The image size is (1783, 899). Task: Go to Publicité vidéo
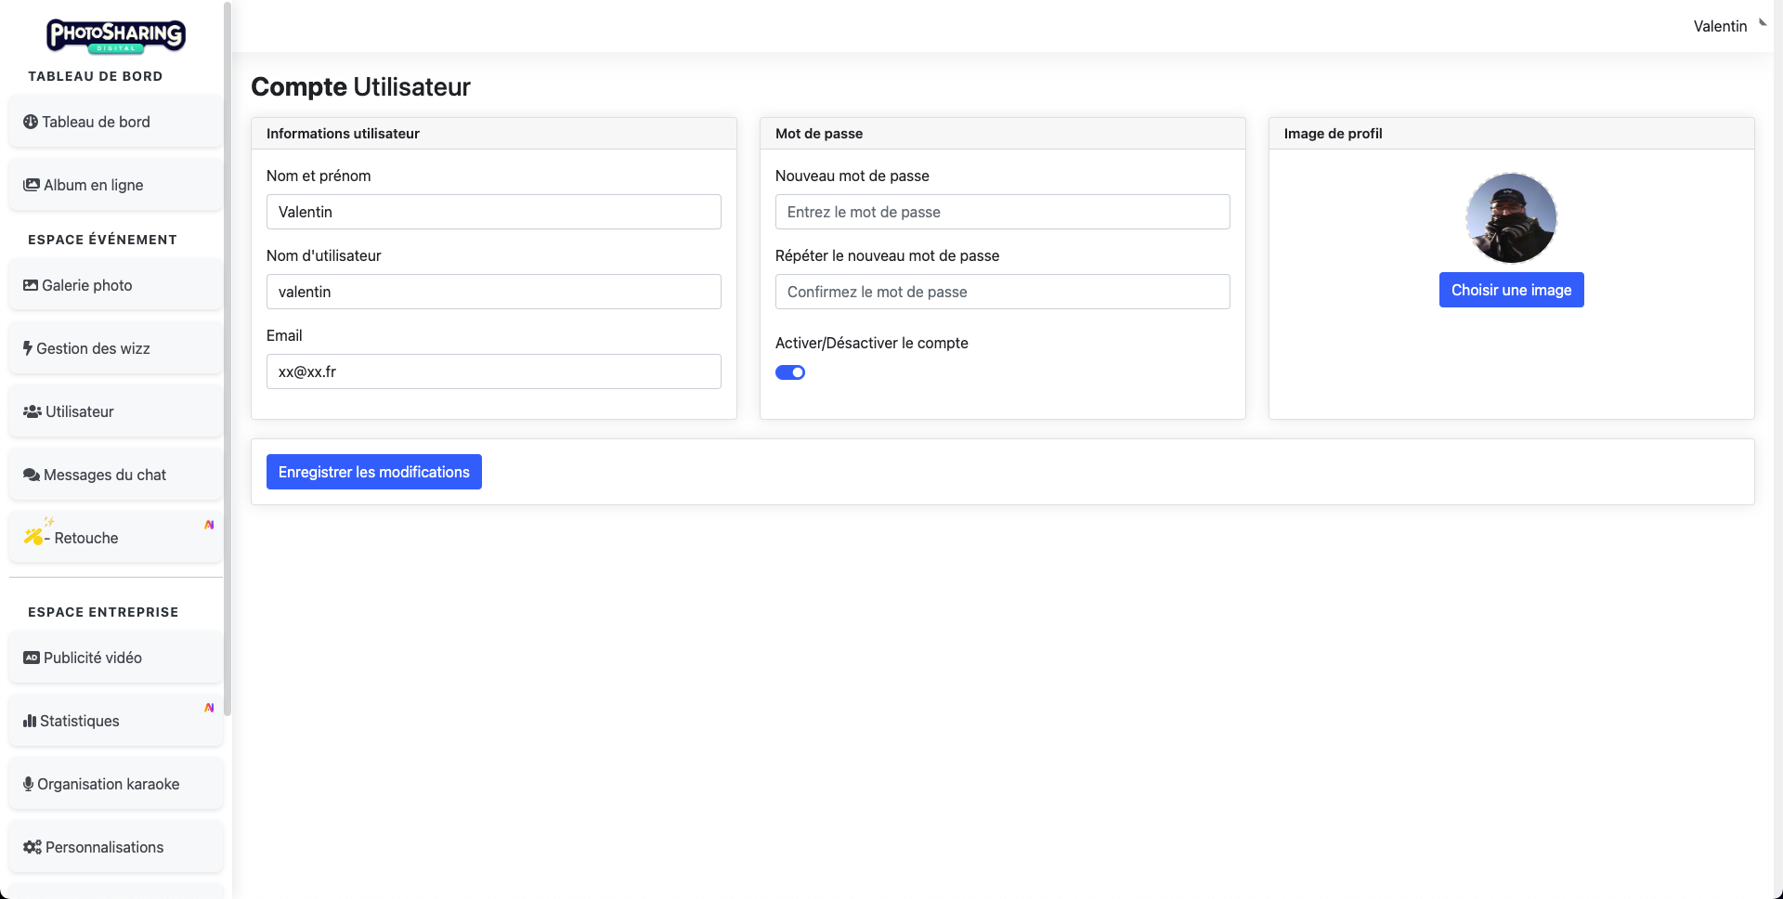[116, 658]
